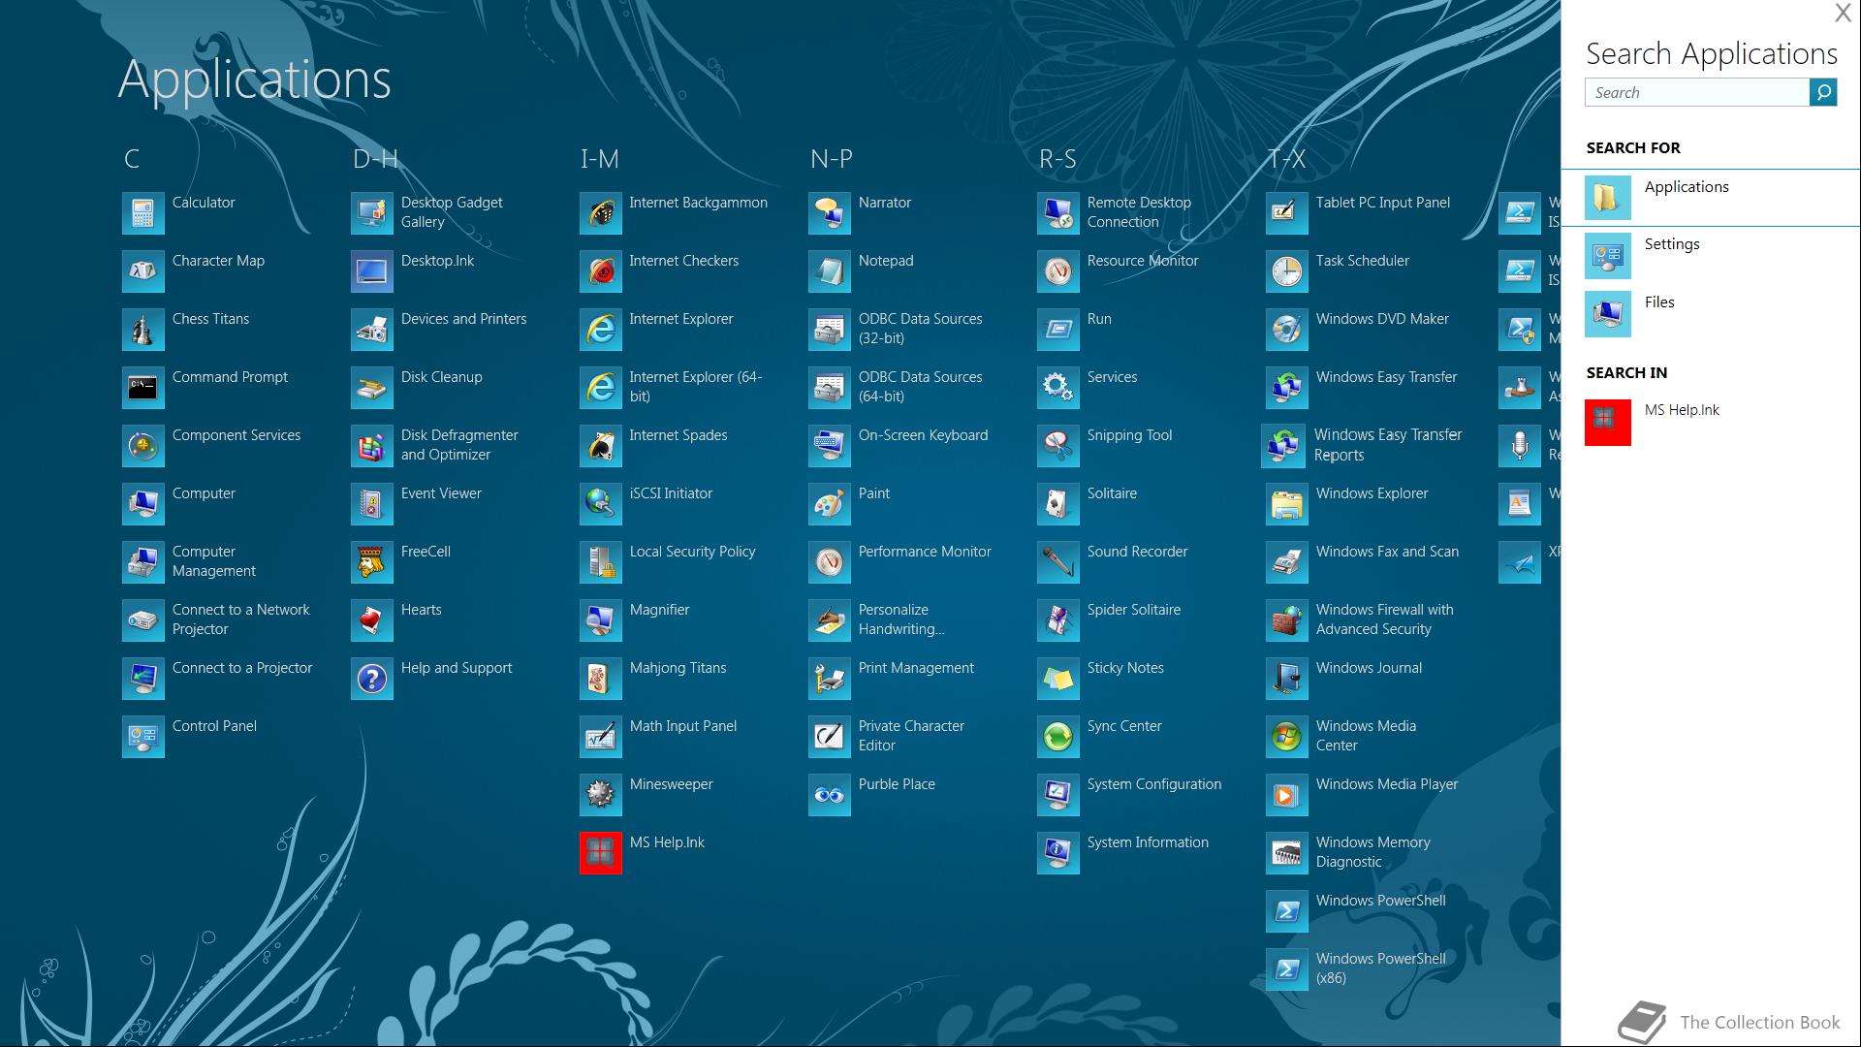Screen dimensions: 1861x1047
Task: Click the Windows Fax and Scan label
Action: coord(1387,552)
